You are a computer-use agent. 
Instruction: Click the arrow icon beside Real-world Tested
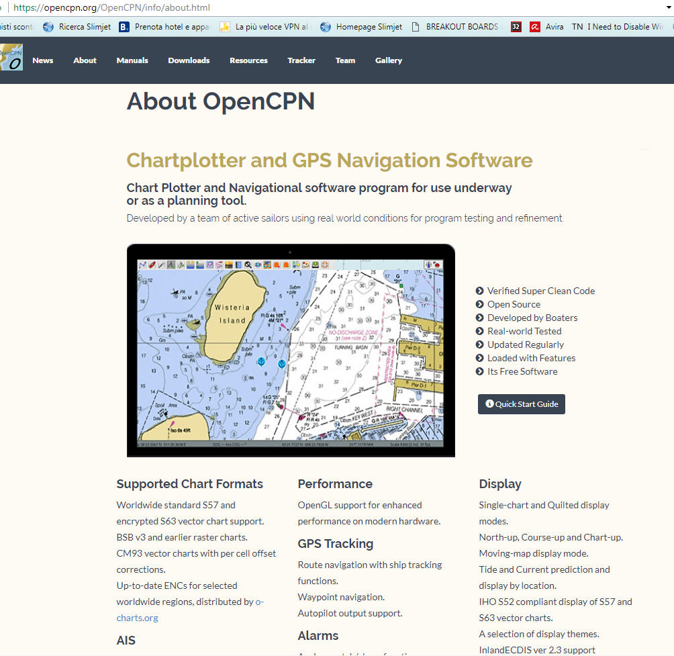480,331
